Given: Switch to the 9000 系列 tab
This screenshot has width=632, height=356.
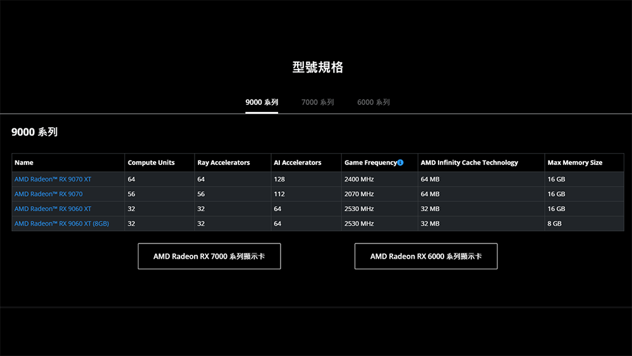Looking at the screenshot, I should [x=262, y=102].
